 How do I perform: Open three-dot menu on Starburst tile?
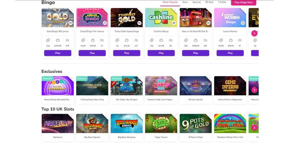(72, 116)
